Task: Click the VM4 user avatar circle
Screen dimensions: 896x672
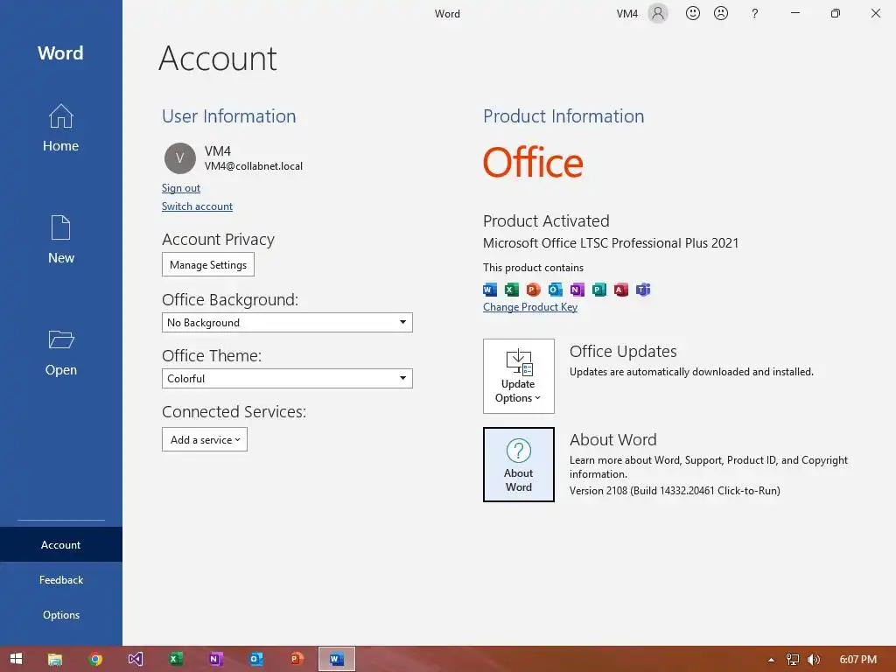Action: click(180, 158)
